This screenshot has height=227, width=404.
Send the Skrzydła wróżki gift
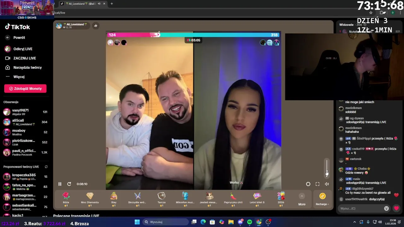[x=137, y=199]
